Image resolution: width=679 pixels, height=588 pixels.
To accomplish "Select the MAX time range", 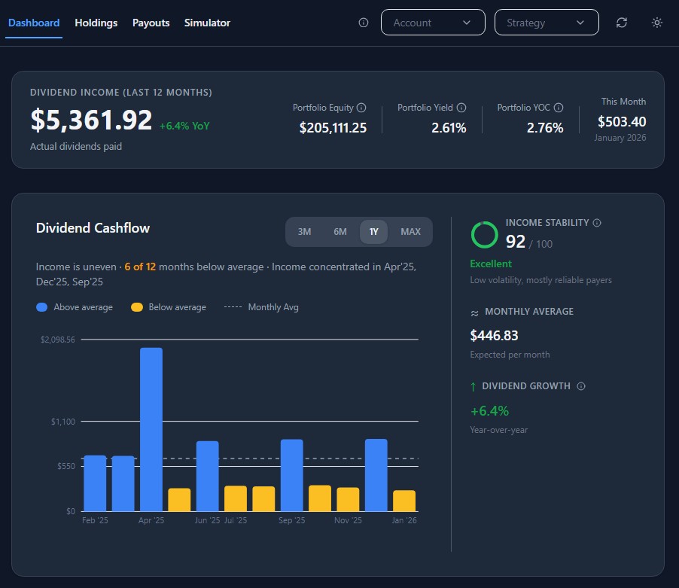I will (x=410, y=232).
